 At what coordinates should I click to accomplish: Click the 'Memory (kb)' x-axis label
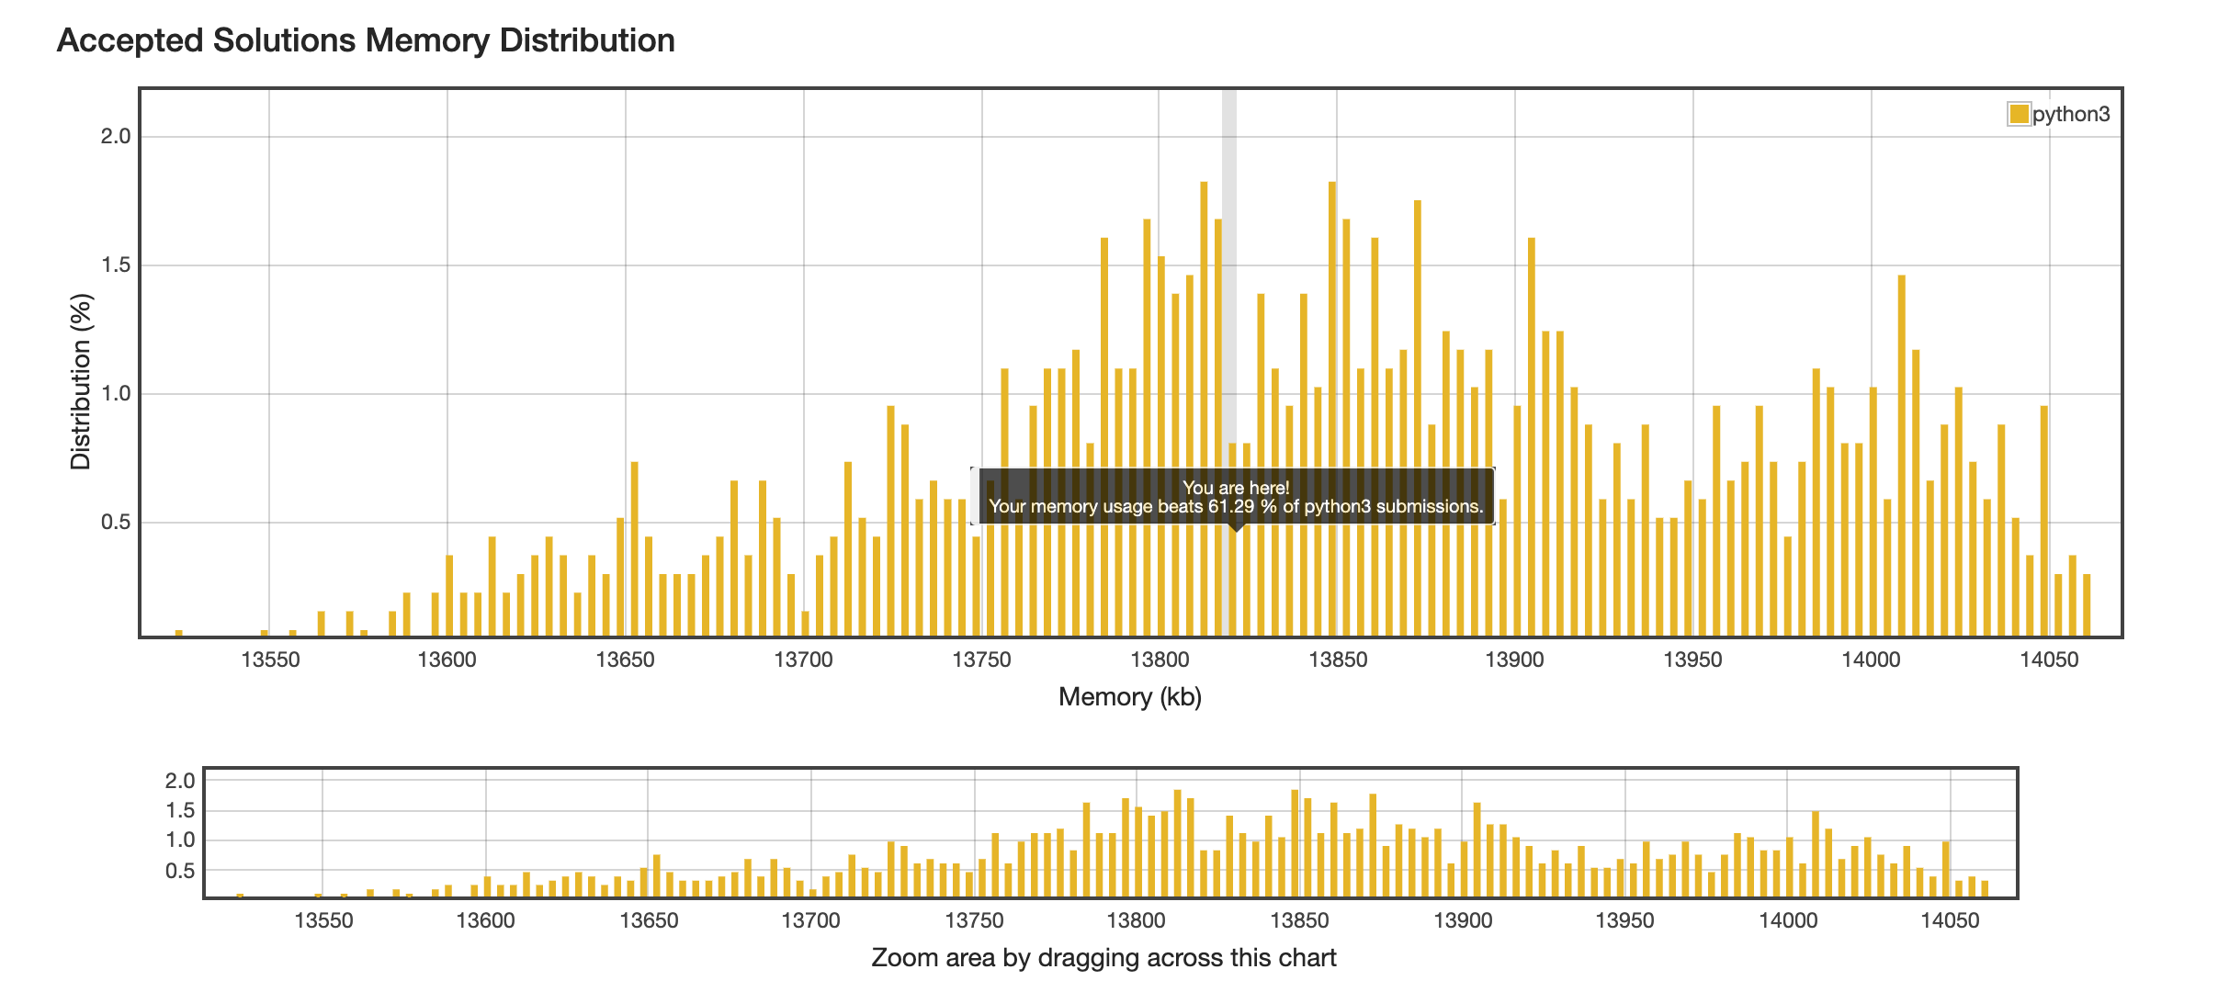coord(1130,697)
